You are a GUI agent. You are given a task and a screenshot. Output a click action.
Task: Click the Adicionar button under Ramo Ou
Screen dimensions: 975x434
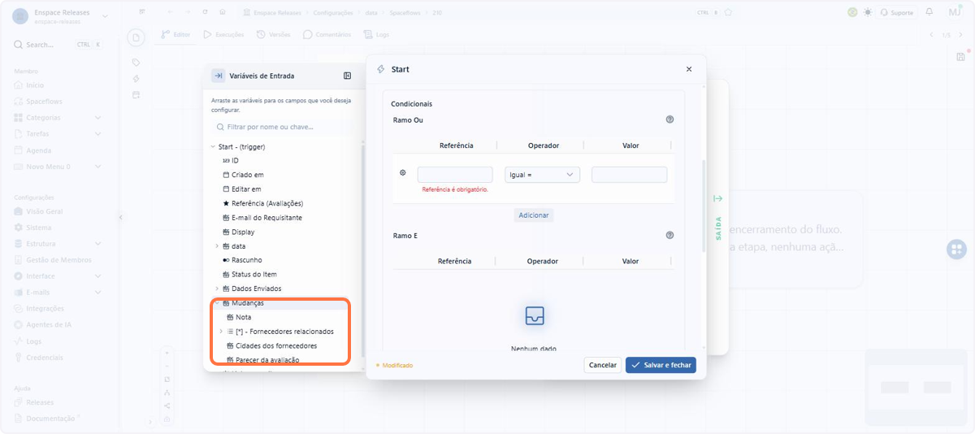point(534,215)
